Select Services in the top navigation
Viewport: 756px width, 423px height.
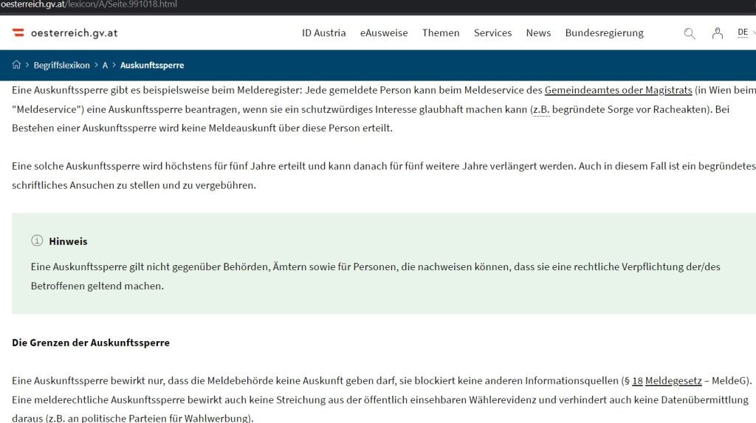492,33
